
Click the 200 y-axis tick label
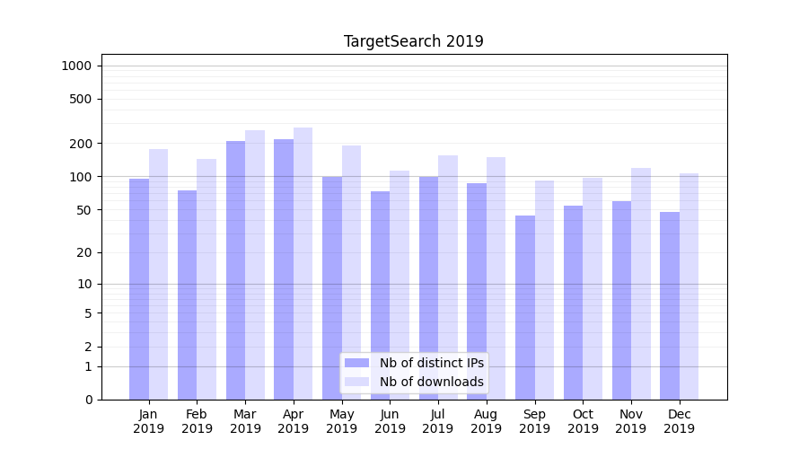pos(82,144)
